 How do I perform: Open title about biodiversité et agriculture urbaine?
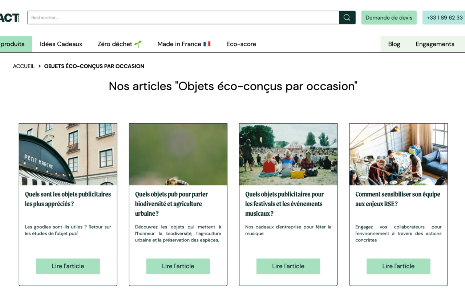171,204
